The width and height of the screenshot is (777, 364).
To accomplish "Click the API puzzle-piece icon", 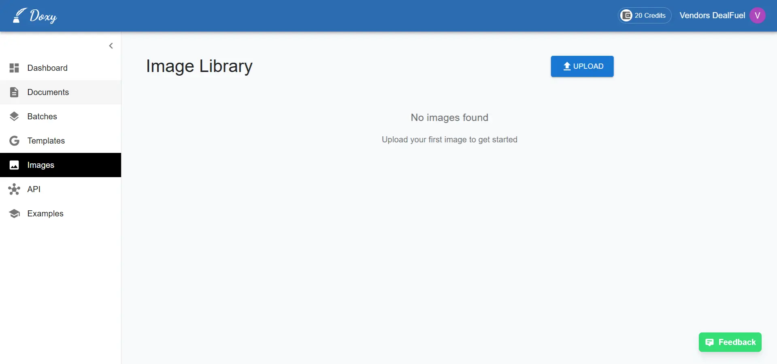I will [14, 189].
